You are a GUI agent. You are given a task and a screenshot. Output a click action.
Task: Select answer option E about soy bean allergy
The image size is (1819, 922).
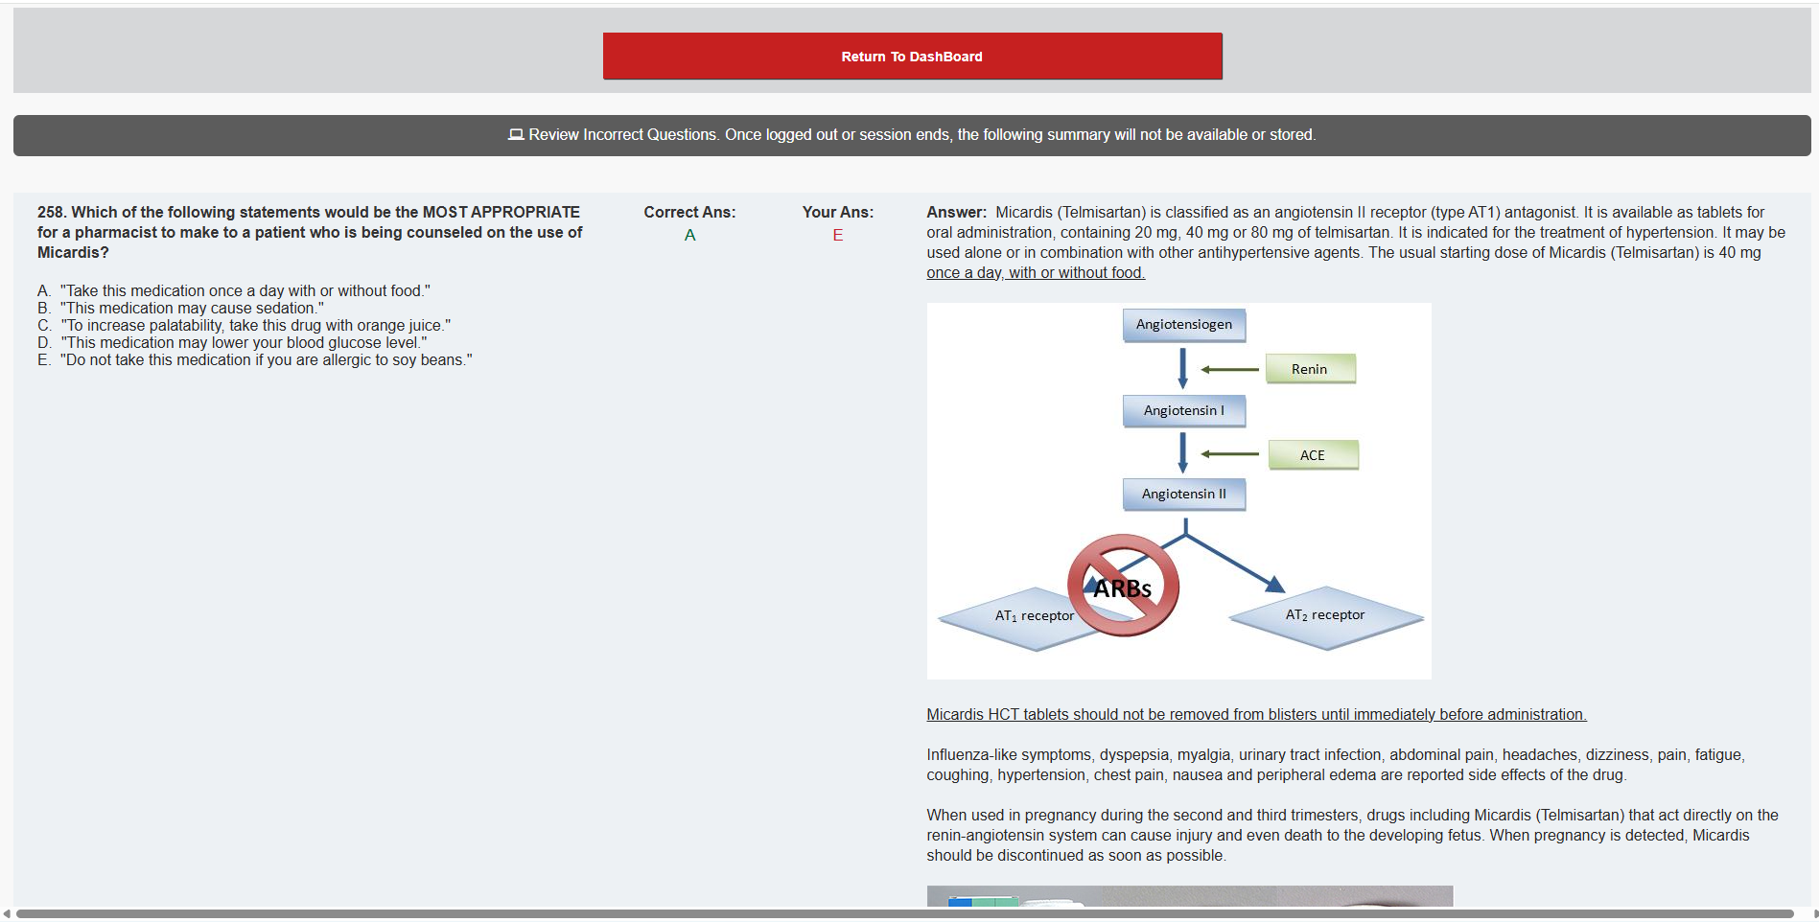click(266, 360)
